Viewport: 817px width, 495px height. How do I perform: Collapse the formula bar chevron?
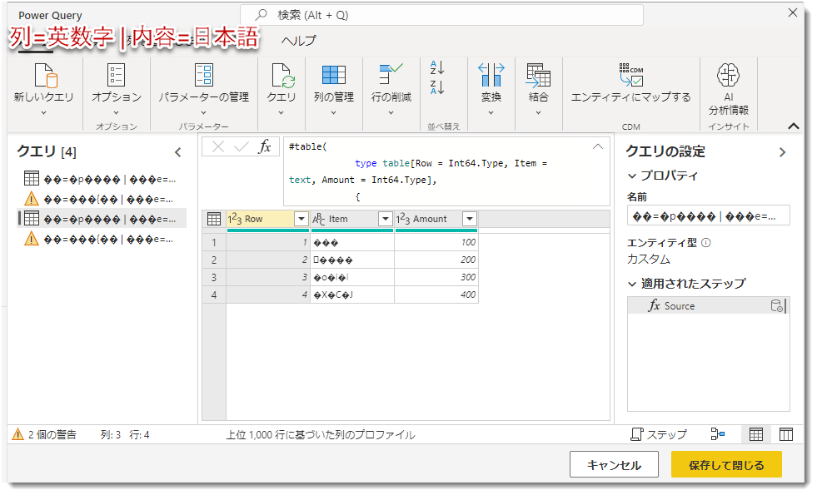[x=598, y=146]
